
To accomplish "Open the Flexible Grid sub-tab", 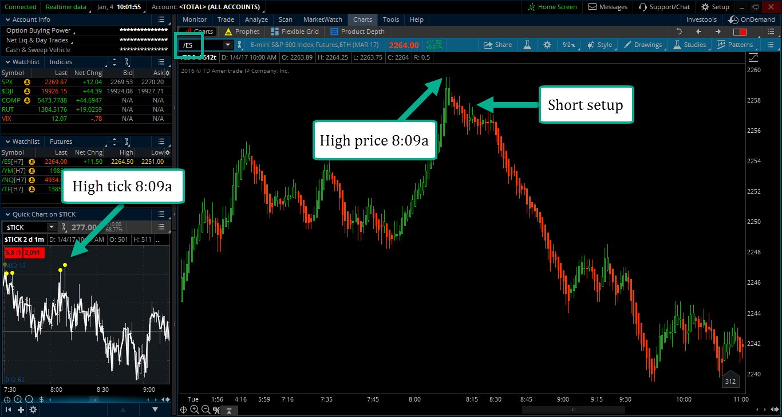I will click(x=295, y=32).
